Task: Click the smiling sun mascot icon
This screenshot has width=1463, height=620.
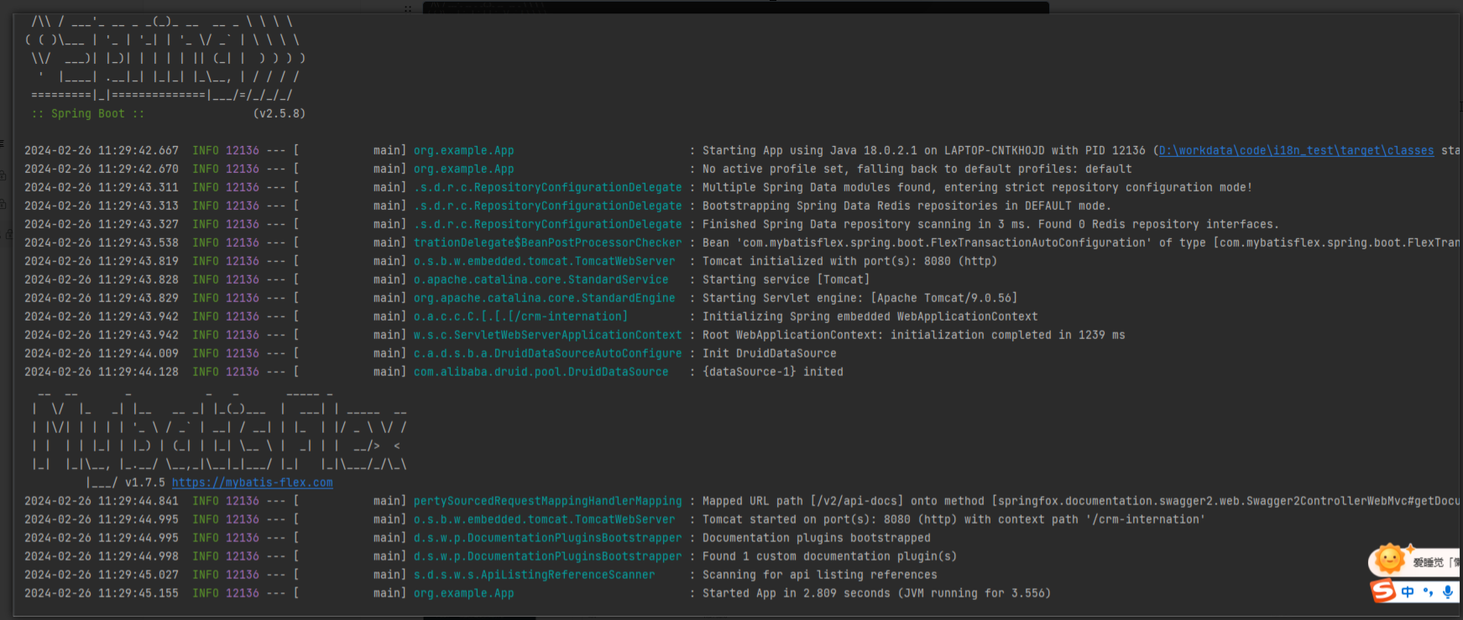Action: 1389,560
